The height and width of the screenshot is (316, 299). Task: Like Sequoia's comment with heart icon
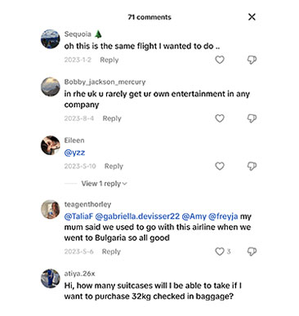220,60
